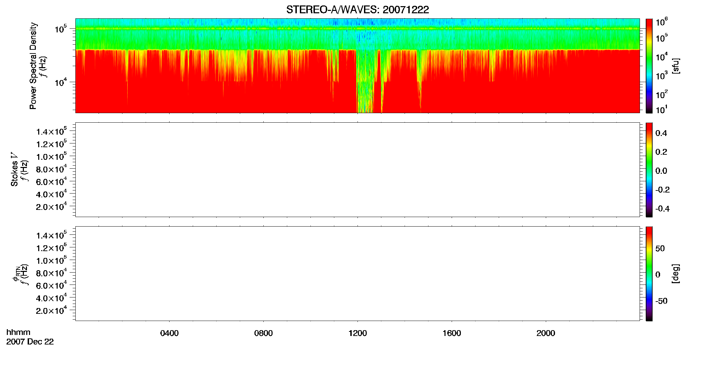This screenshot has height=368, width=715.
Task: Click the Stokes V axis label
Action: (14, 169)
